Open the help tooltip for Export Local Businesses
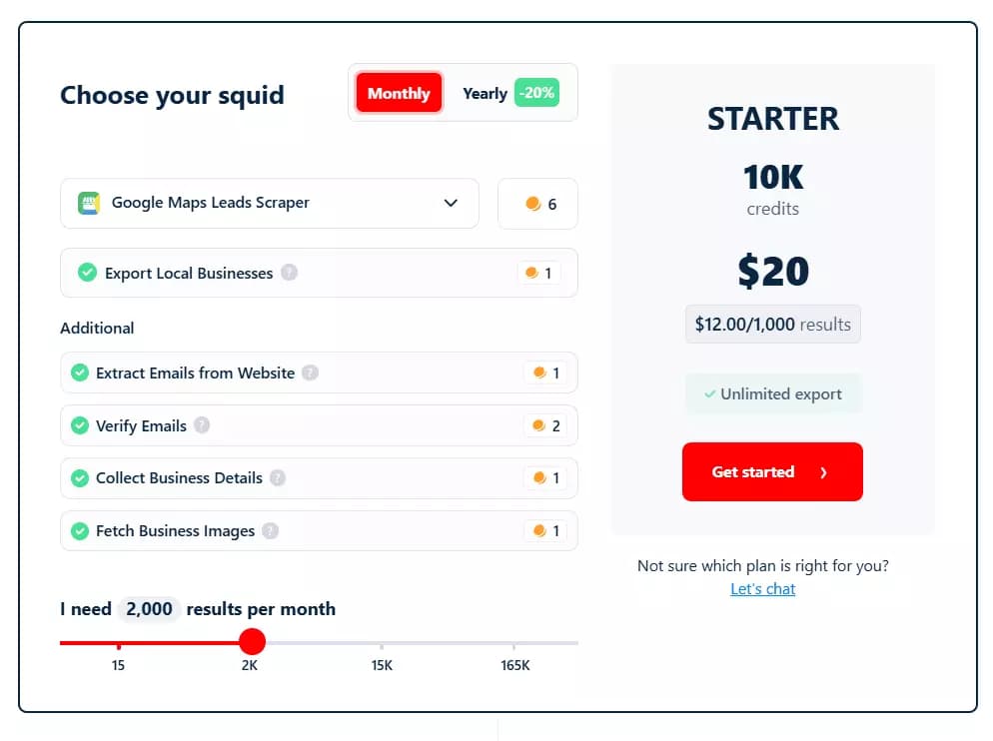 click(x=287, y=273)
